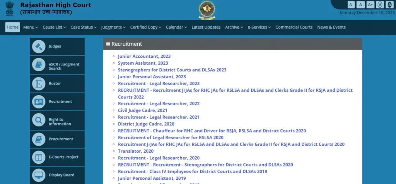Click E-Courts Project sidebar label
Viewport: 396px width, 184px height.
(x=64, y=157)
